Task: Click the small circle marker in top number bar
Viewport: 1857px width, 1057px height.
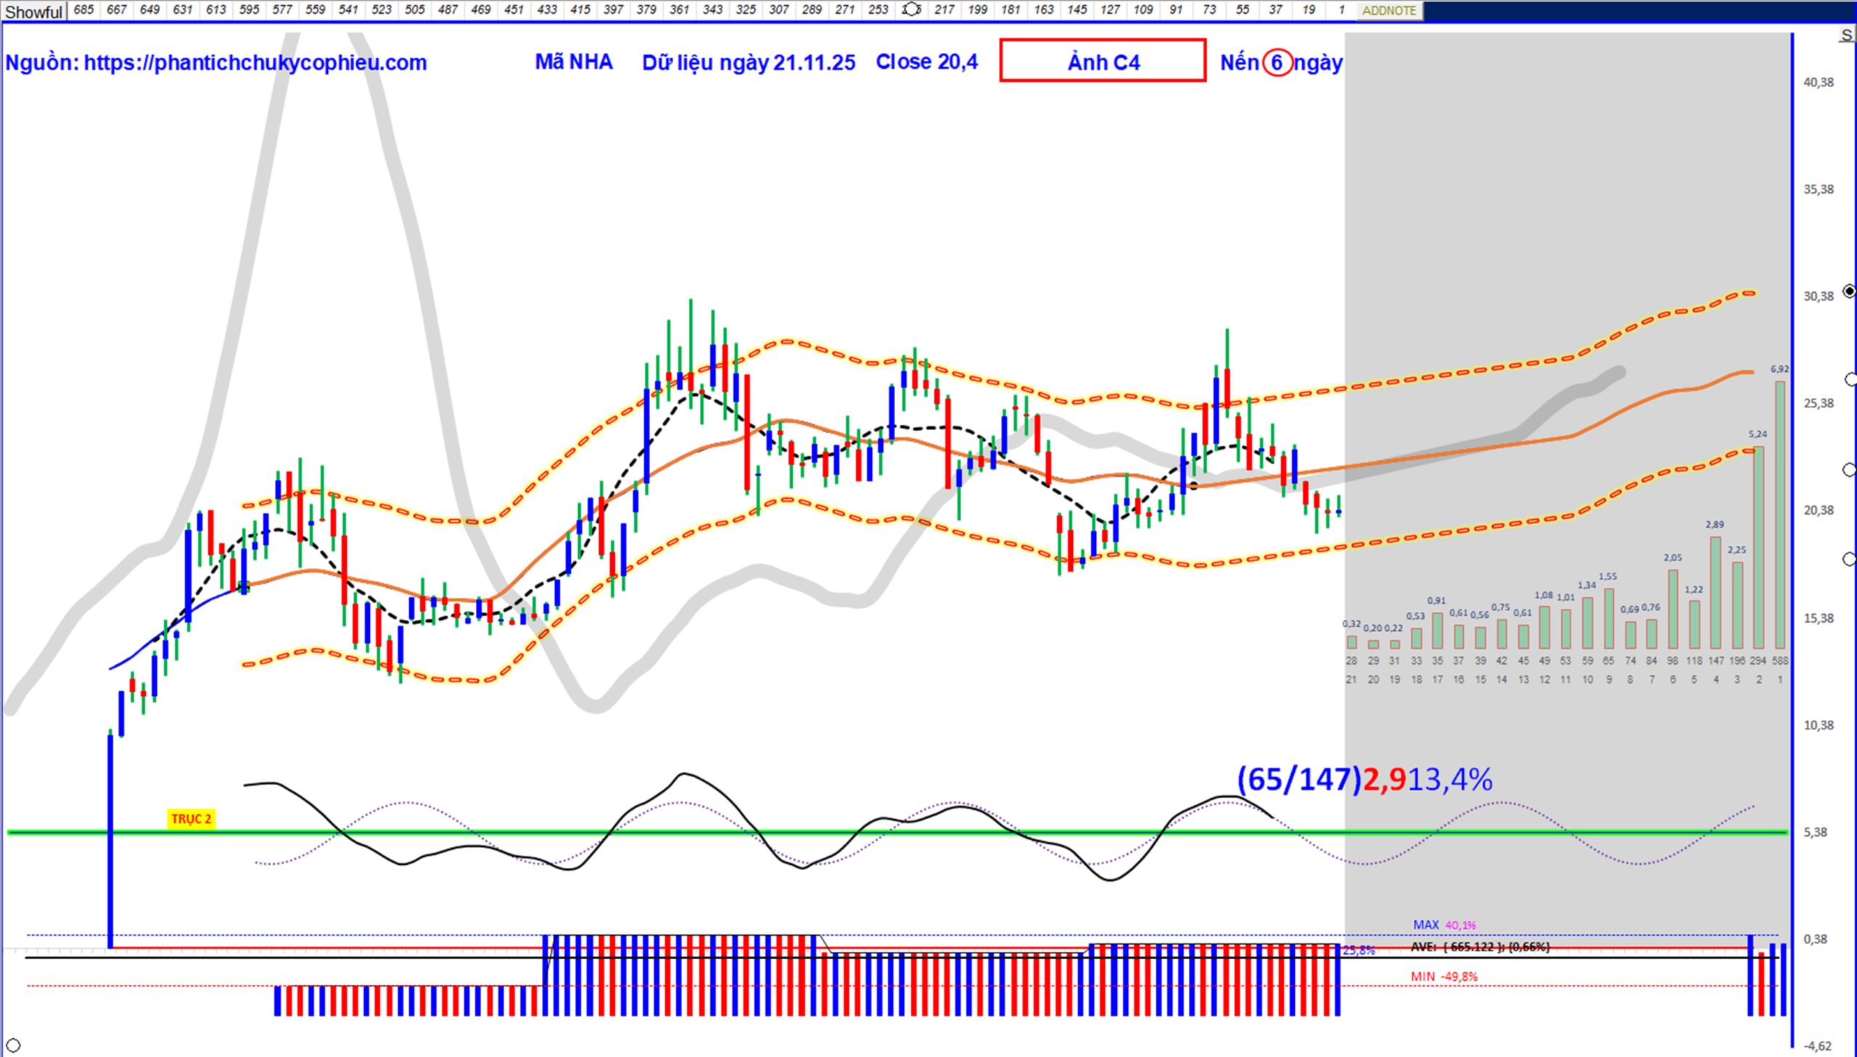Action: [x=910, y=9]
